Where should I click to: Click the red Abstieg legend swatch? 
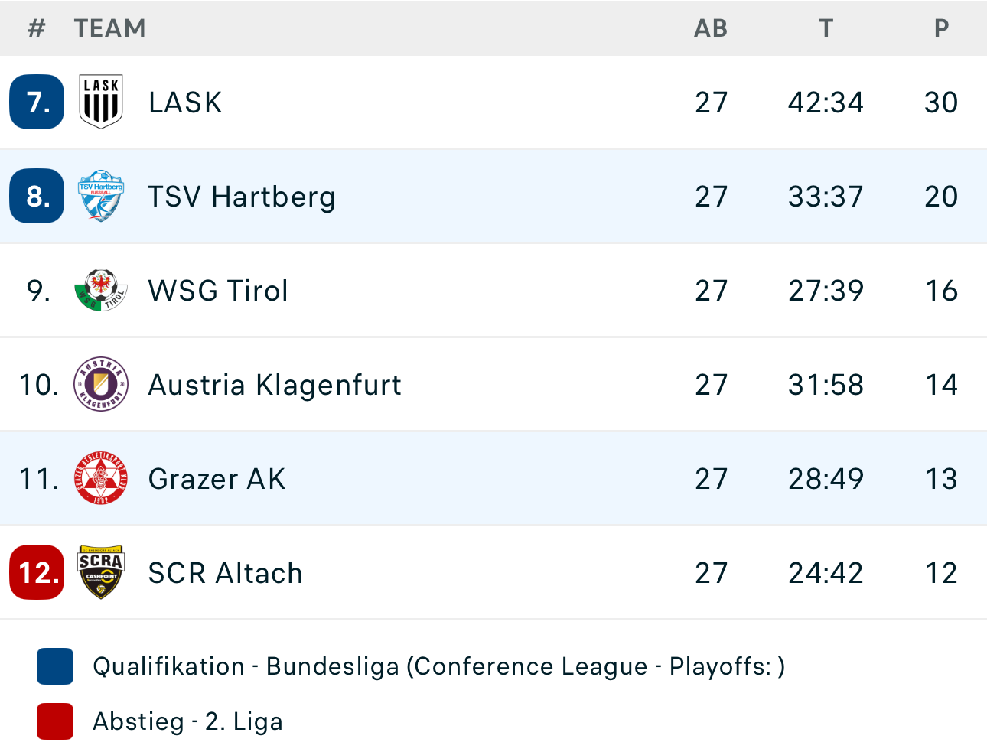click(55, 721)
